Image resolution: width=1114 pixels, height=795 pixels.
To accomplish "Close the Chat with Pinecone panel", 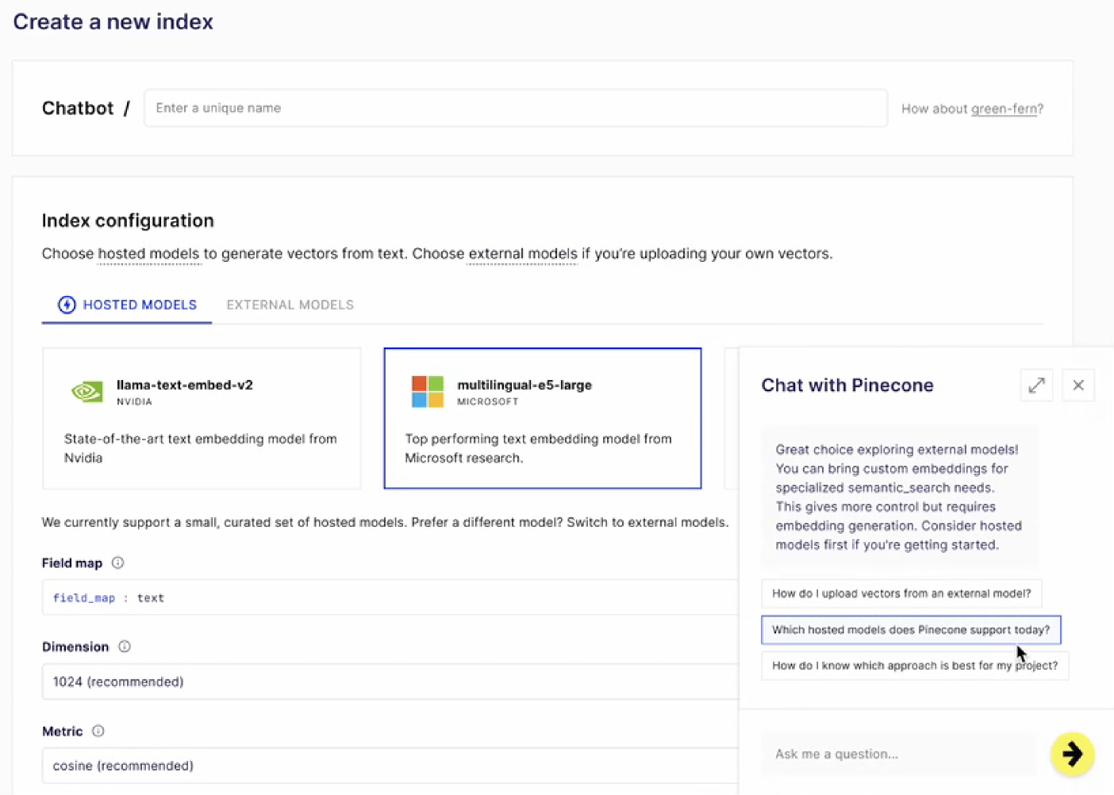I will [x=1078, y=386].
